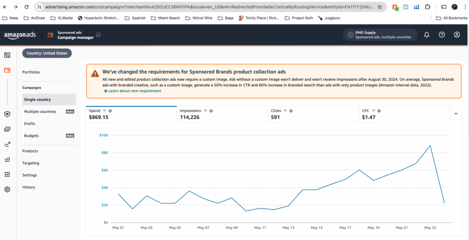The image size is (469, 240).
Task: Open the user account profile icon
Action: click(x=457, y=35)
